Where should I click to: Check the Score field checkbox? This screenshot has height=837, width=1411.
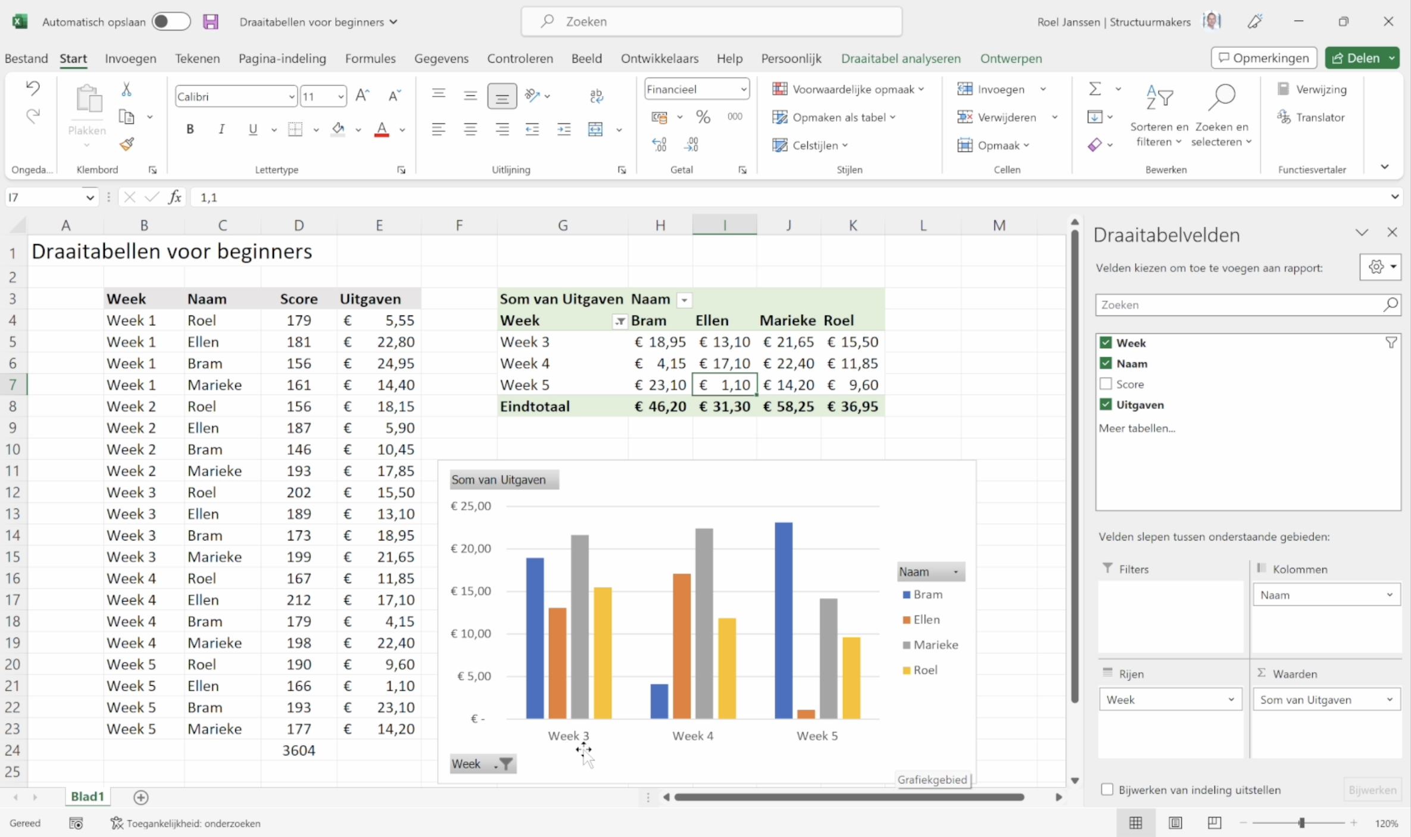(1106, 384)
